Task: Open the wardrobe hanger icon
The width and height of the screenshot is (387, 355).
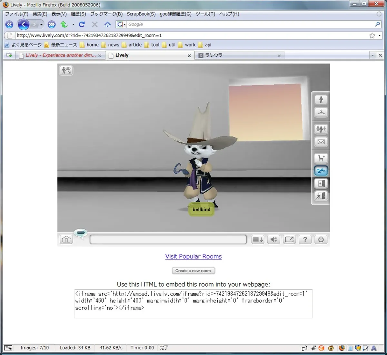Action: [321, 112]
